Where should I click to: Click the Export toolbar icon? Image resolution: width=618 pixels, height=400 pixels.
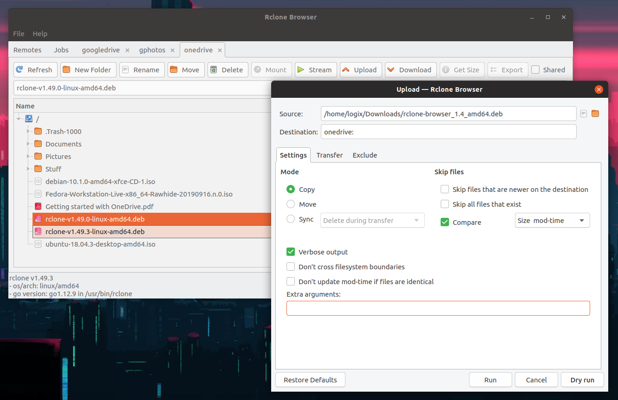(507, 70)
